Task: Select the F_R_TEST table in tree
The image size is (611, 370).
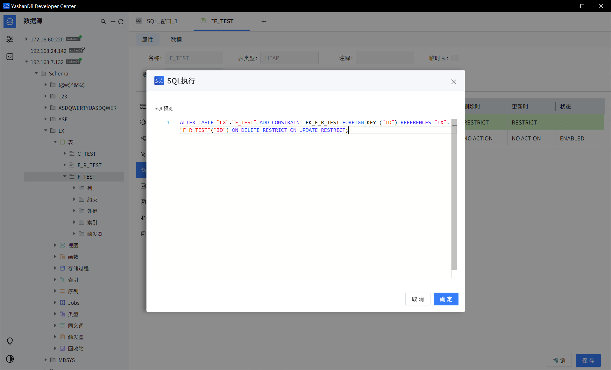Action: pos(89,165)
